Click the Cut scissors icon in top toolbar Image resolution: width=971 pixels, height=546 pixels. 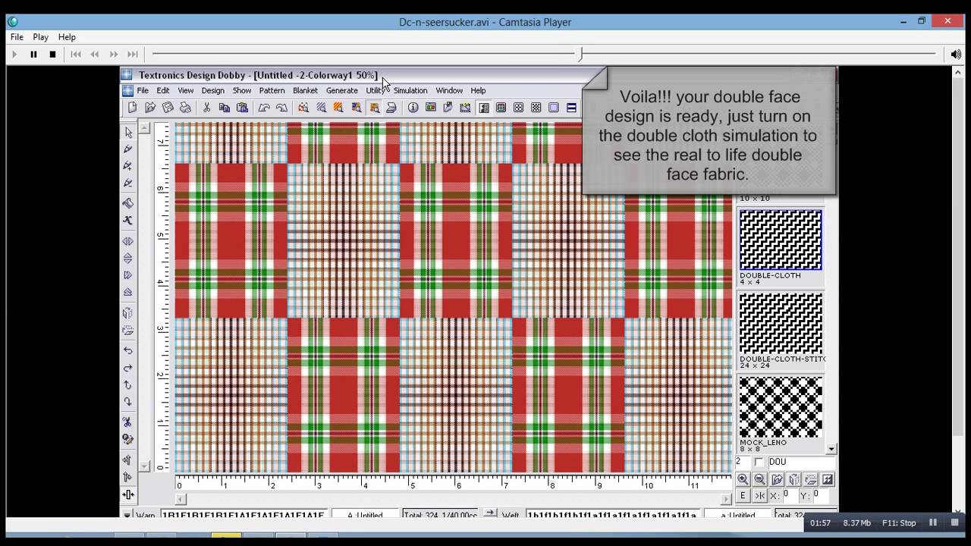(x=206, y=108)
